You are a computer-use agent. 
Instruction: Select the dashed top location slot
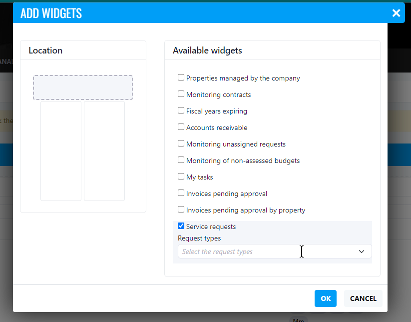83,87
